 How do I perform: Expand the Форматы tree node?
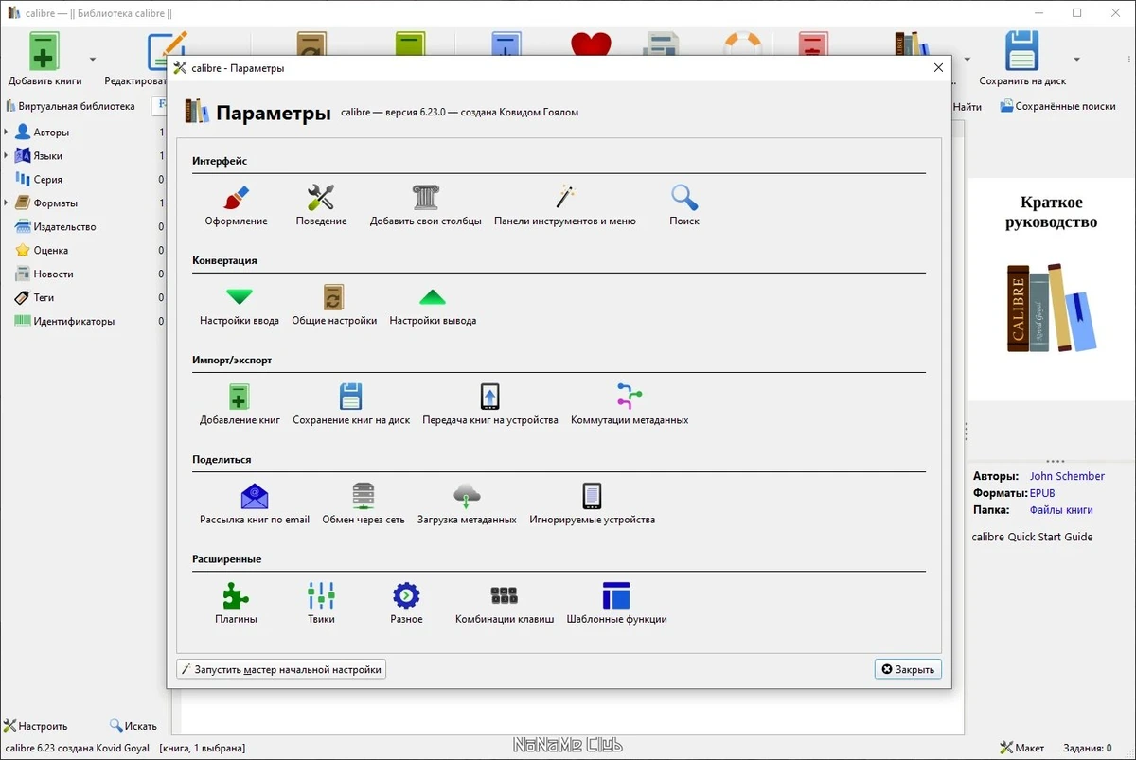tap(7, 203)
